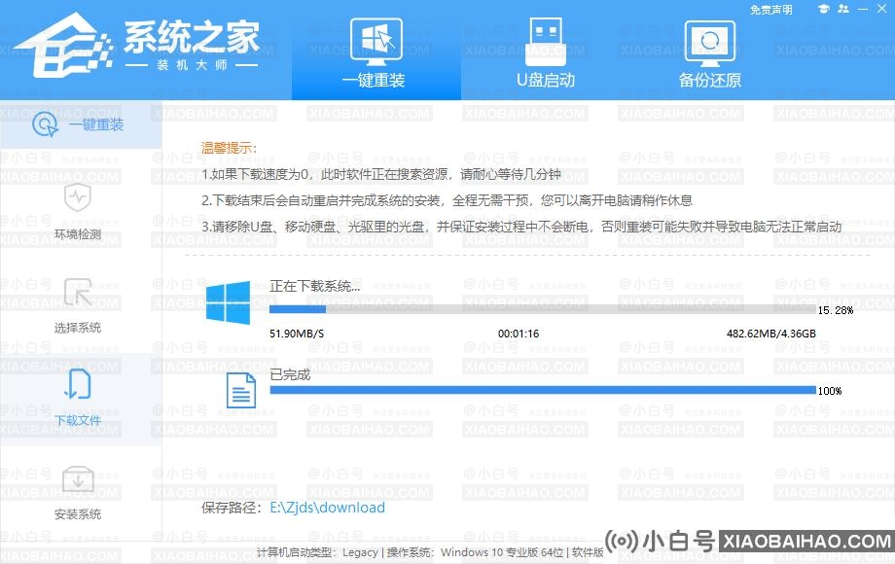Viewport: 895px width, 564px height.
Task: Minimize the 系统之家 window
Action: tap(863, 9)
